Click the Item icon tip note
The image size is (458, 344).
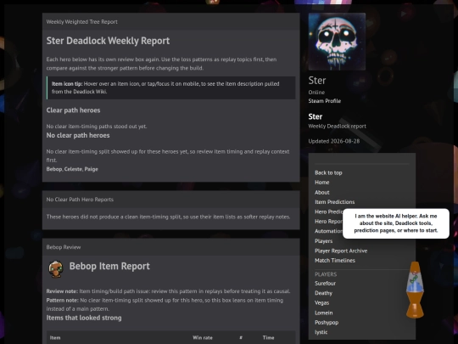pos(170,87)
